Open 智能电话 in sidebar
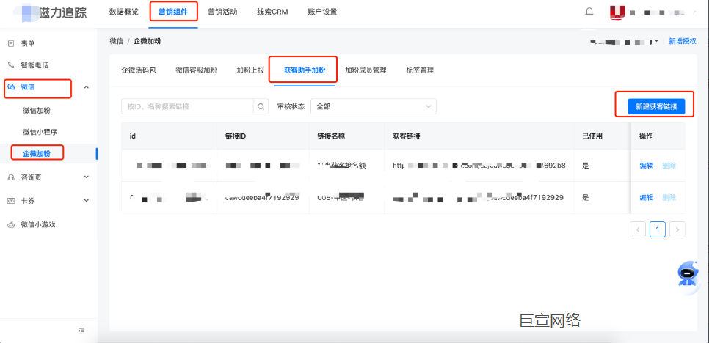This screenshot has height=343, width=709. pyautogui.click(x=34, y=65)
